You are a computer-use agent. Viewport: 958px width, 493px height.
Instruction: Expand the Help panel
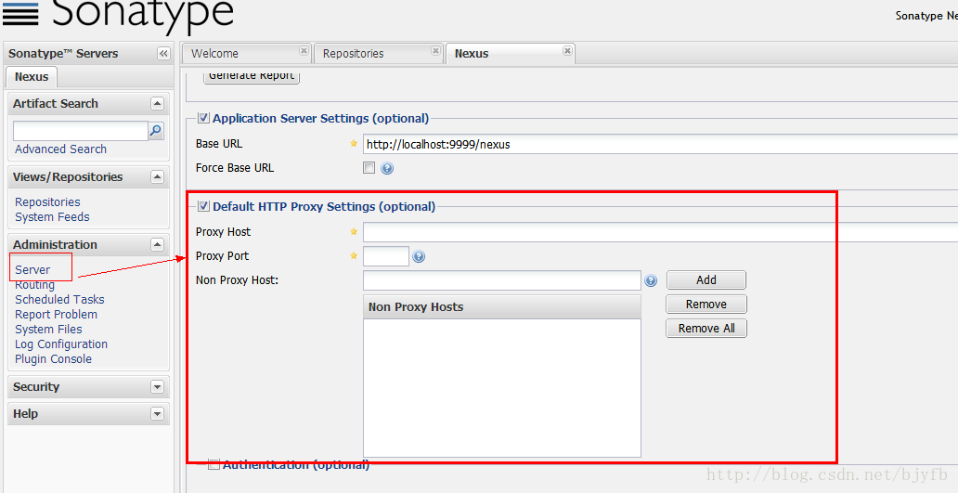click(157, 414)
